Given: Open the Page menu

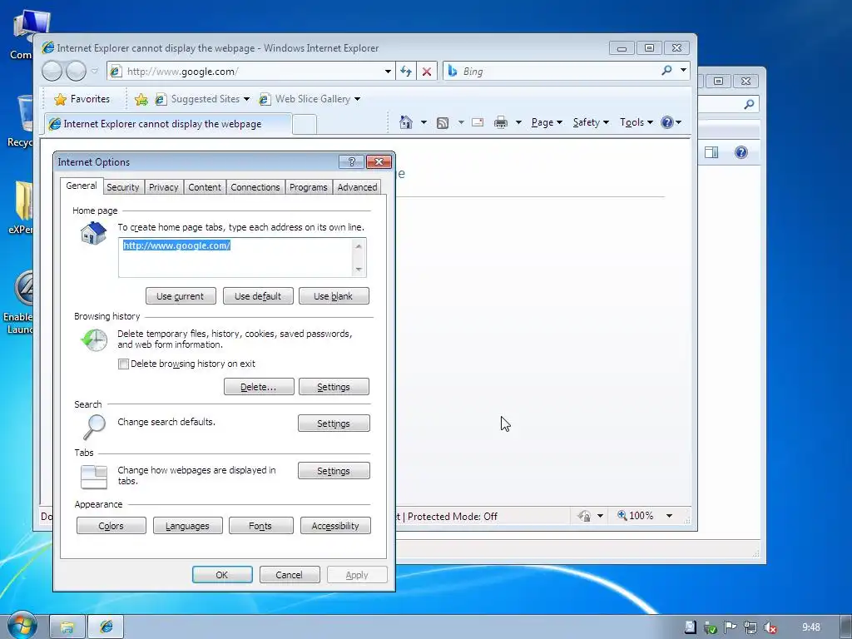Looking at the screenshot, I should [547, 122].
